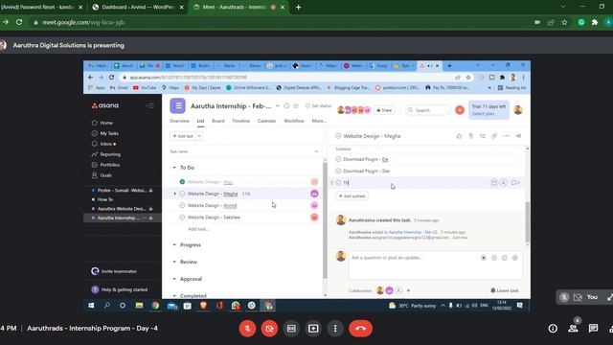This screenshot has width=613, height=345.
Task: Click the red Leave call button
Action: click(360, 328)
